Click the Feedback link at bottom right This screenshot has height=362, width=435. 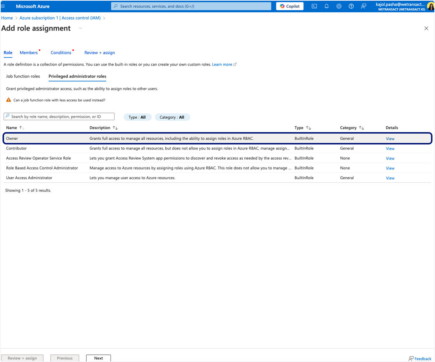tap(420, 359)
